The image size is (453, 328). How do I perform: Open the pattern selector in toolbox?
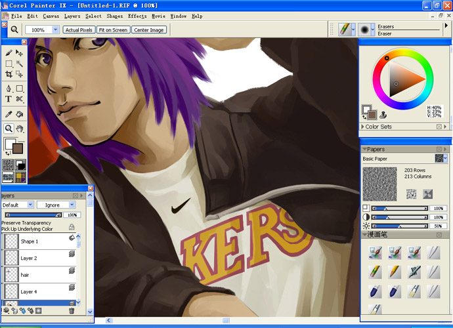8,177
